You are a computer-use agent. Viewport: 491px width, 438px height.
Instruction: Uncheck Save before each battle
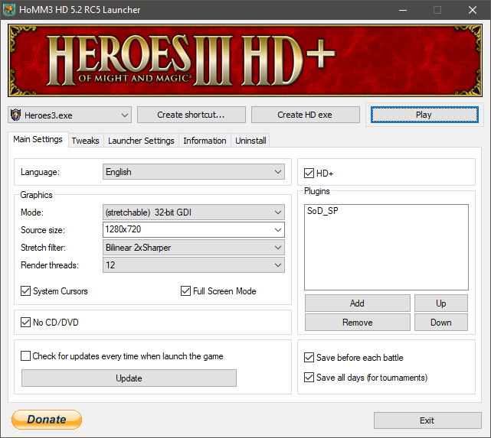309,358
